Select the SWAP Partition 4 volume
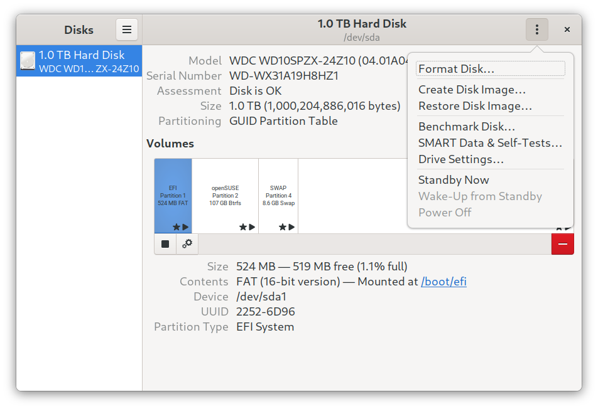598x409 pixels. pyautogui.click(x=278, y=195)
